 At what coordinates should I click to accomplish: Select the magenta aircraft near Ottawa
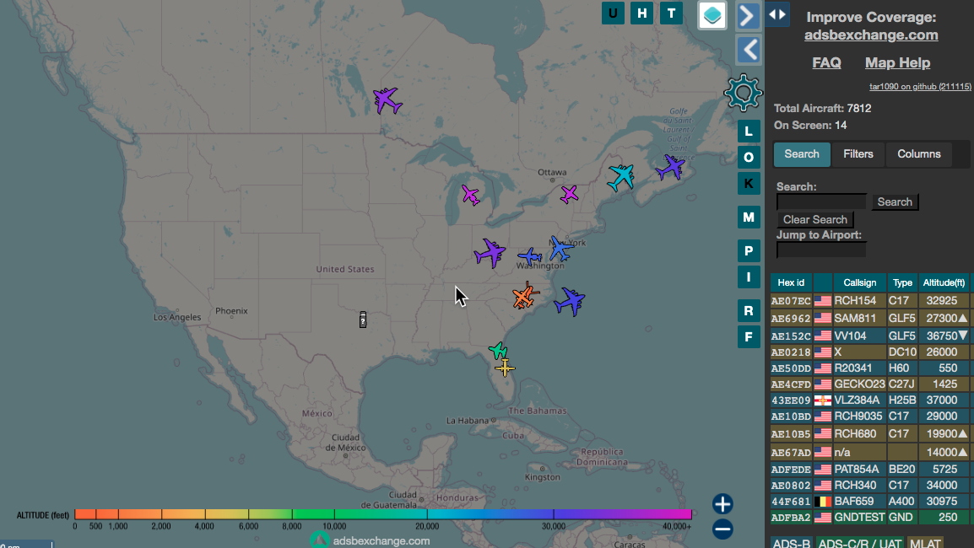point(569,194)
